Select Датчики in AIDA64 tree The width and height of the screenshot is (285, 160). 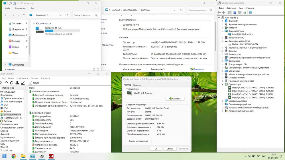[x=8, y=121]
